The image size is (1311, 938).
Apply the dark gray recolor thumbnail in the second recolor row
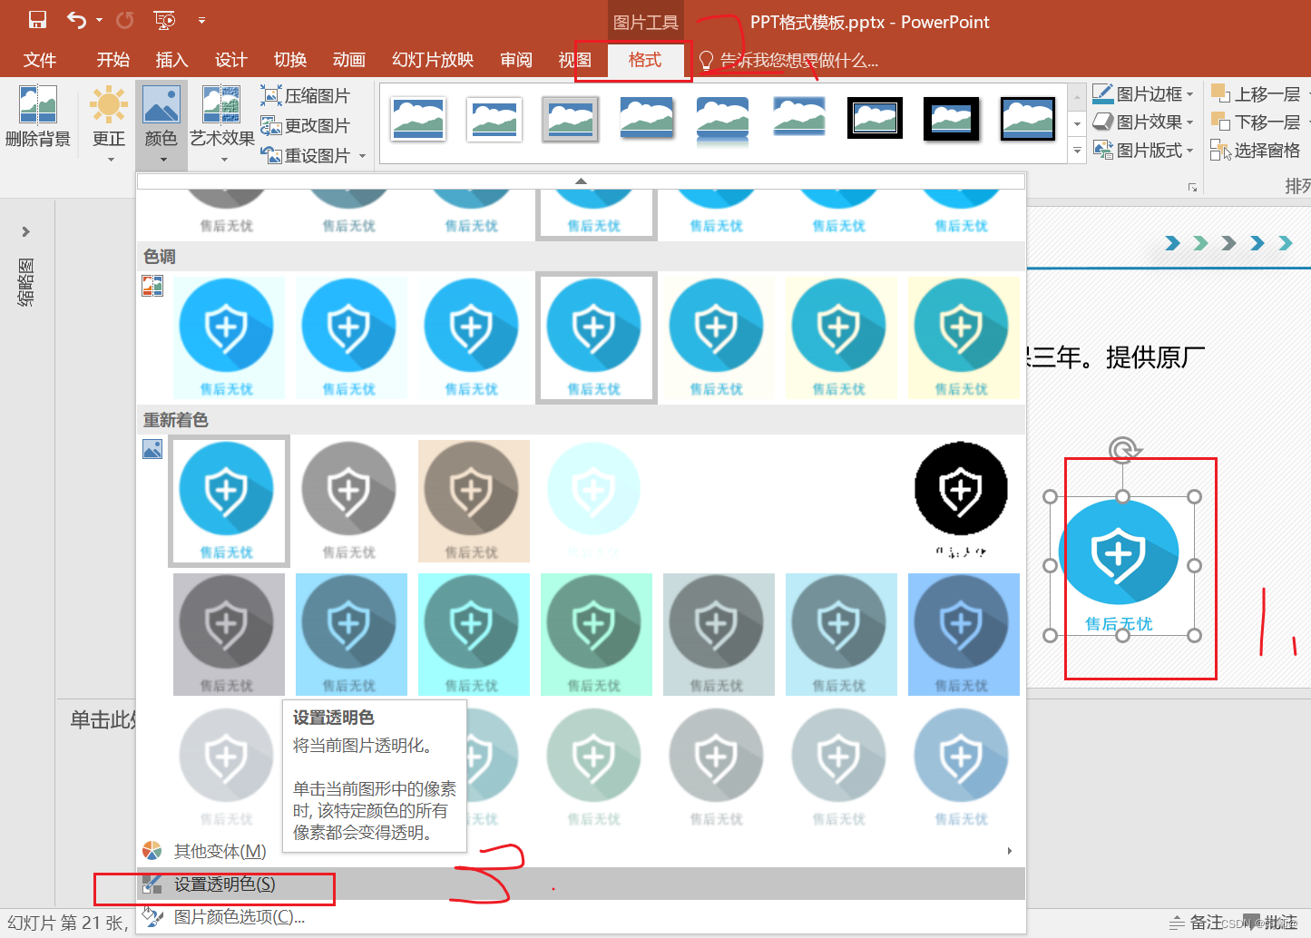pyautogui.click(x=229, y=634)
